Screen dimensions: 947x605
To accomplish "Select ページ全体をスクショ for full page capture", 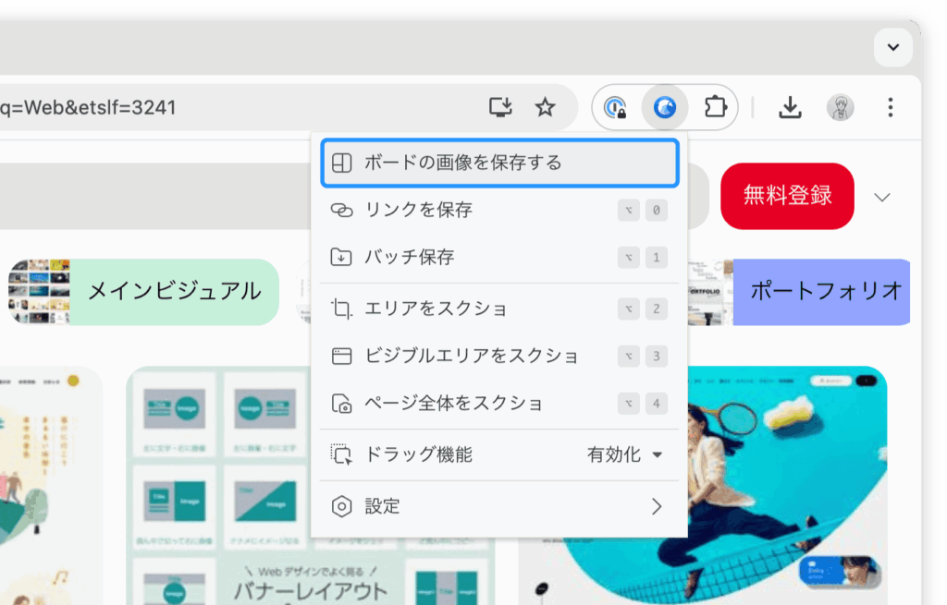I will pos(499,404).
